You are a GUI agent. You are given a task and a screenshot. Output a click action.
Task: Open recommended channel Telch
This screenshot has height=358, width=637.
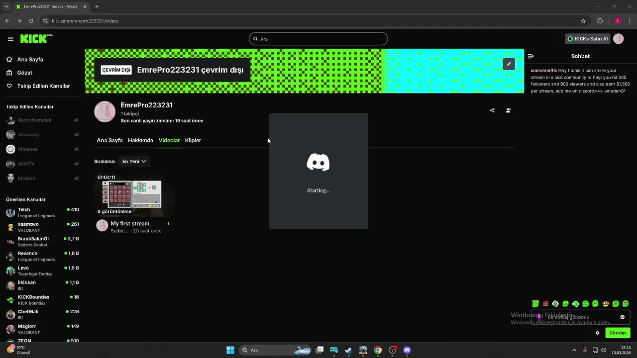tap(42, 213)
